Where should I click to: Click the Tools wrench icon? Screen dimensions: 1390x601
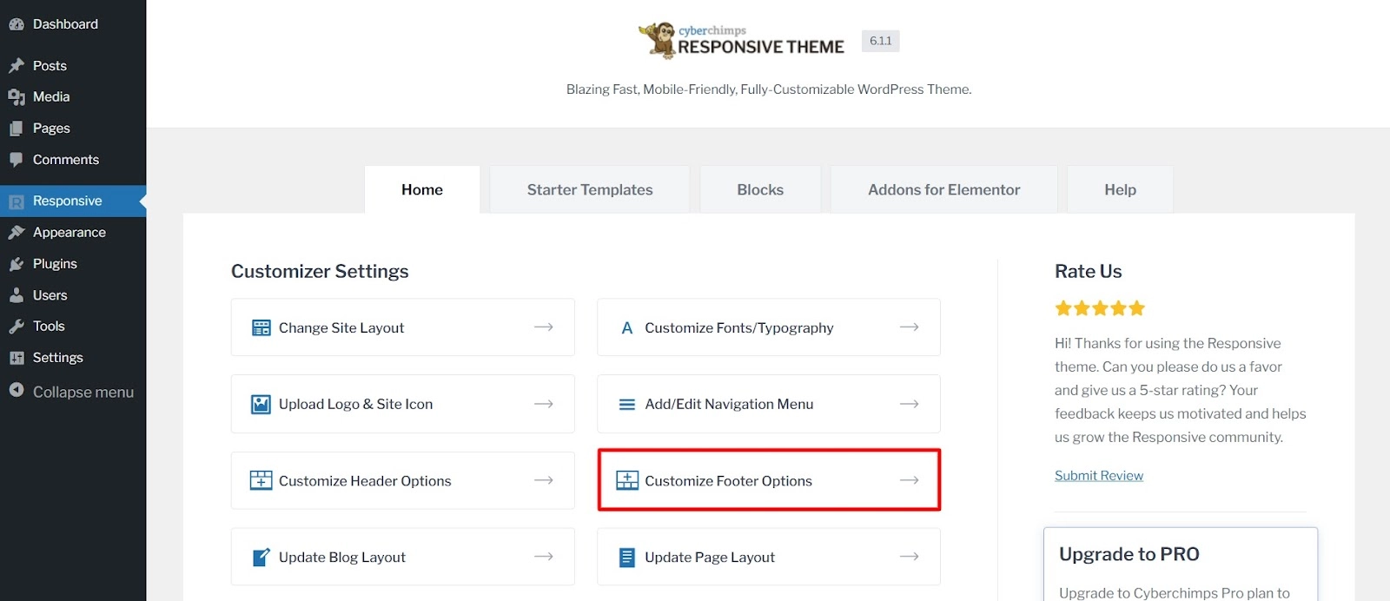tap(16, 327)
